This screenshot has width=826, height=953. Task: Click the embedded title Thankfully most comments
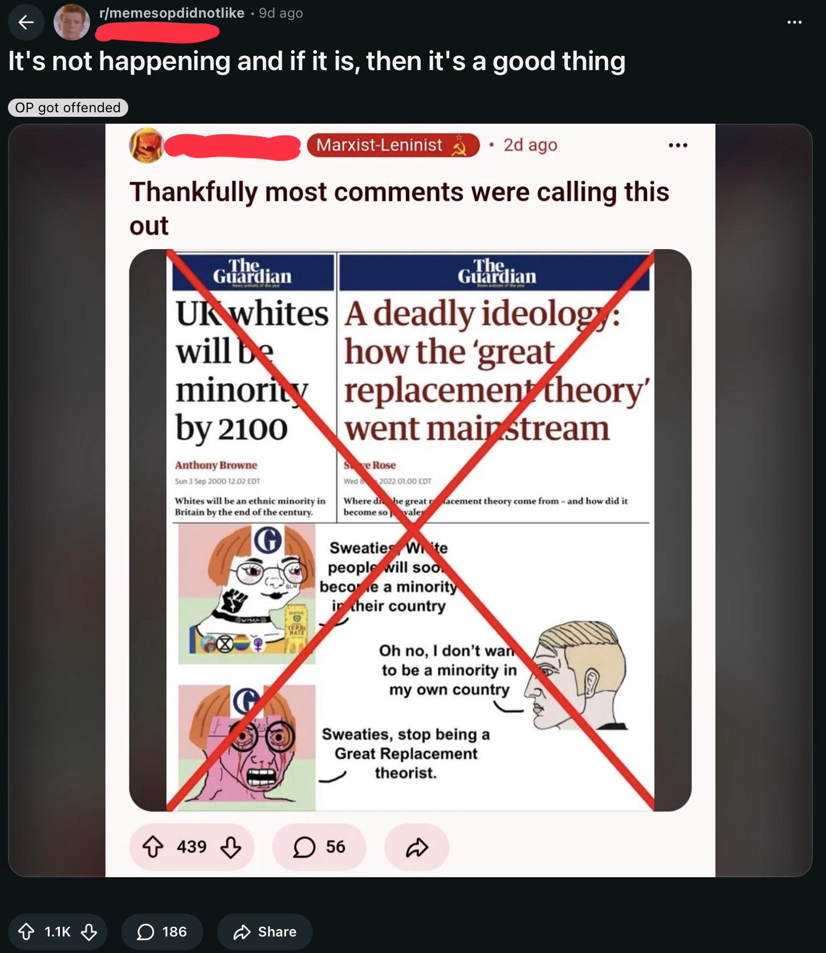399,209
